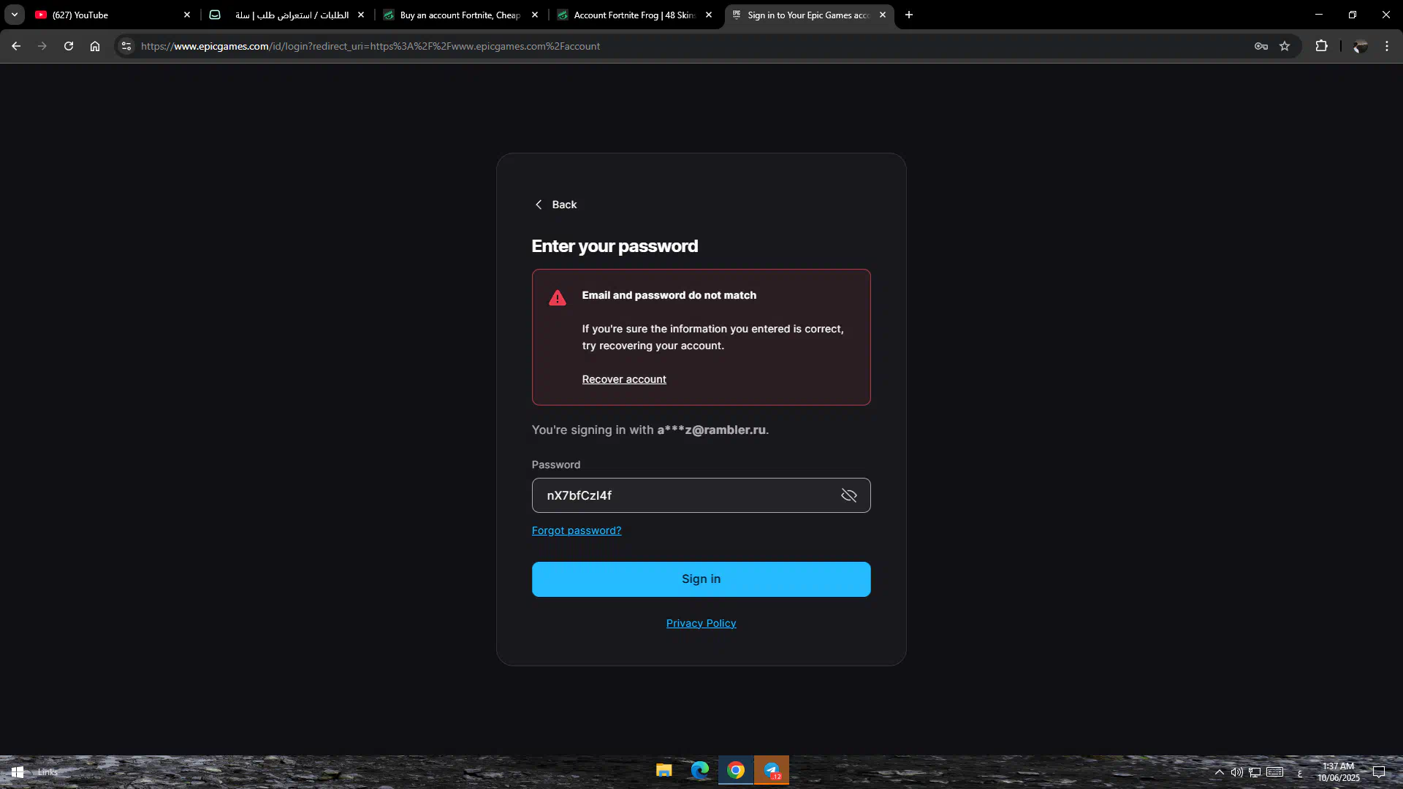The image size is (1403, 789).
Task: Click the 'Enter your password' heading
Action: tap(615, 246)
